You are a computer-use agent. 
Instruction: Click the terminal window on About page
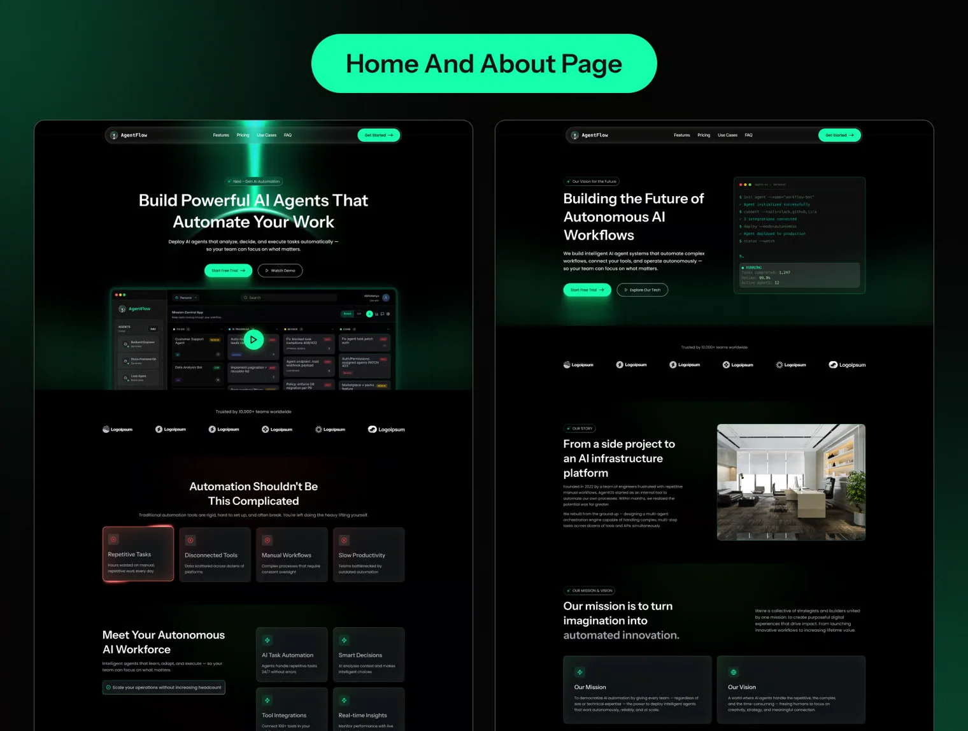799,235
